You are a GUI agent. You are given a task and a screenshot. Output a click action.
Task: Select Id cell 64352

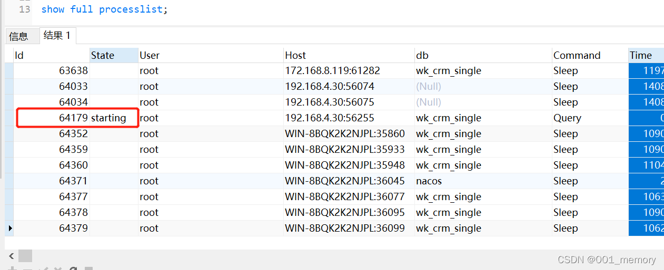click(x=52, y=133)
